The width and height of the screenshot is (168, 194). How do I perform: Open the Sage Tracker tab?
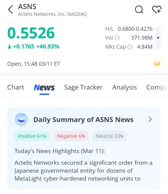coord(84,87)
